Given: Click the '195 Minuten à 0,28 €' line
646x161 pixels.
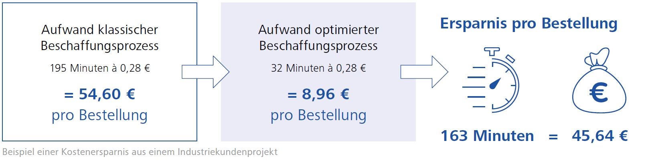Looking at the screenshot, I should 99,68.
